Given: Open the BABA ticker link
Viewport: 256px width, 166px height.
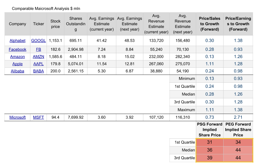Looking at the screenshot, I should [x=38, y=71].
